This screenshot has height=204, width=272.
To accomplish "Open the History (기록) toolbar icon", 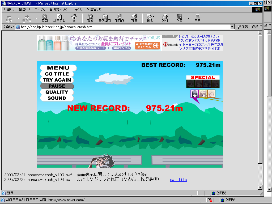I will click(134, 18).
